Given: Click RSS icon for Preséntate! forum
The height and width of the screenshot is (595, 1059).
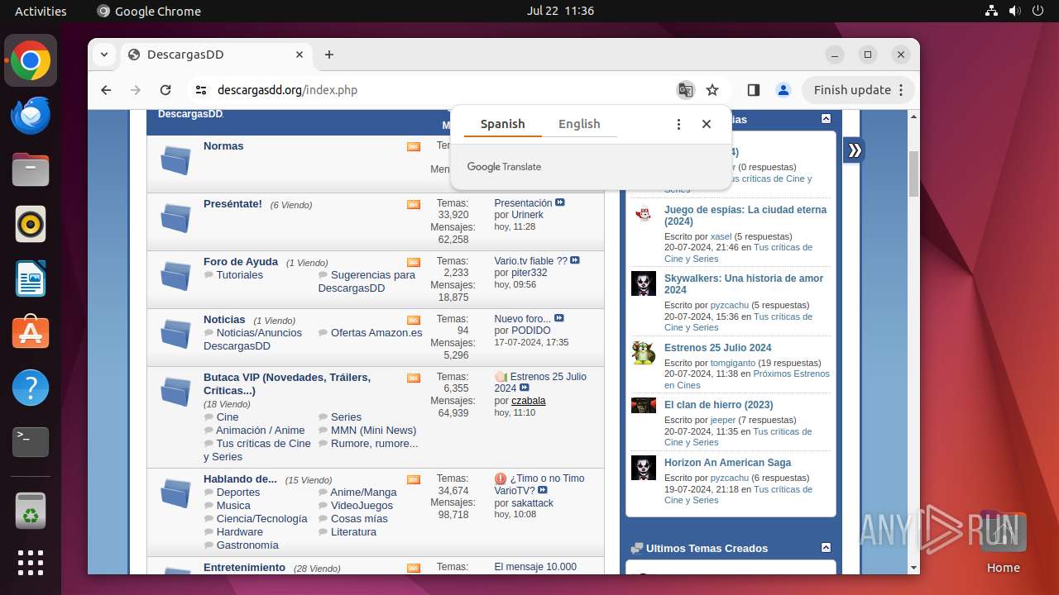Looking at the screenshot, I should (x=414, y=205).
